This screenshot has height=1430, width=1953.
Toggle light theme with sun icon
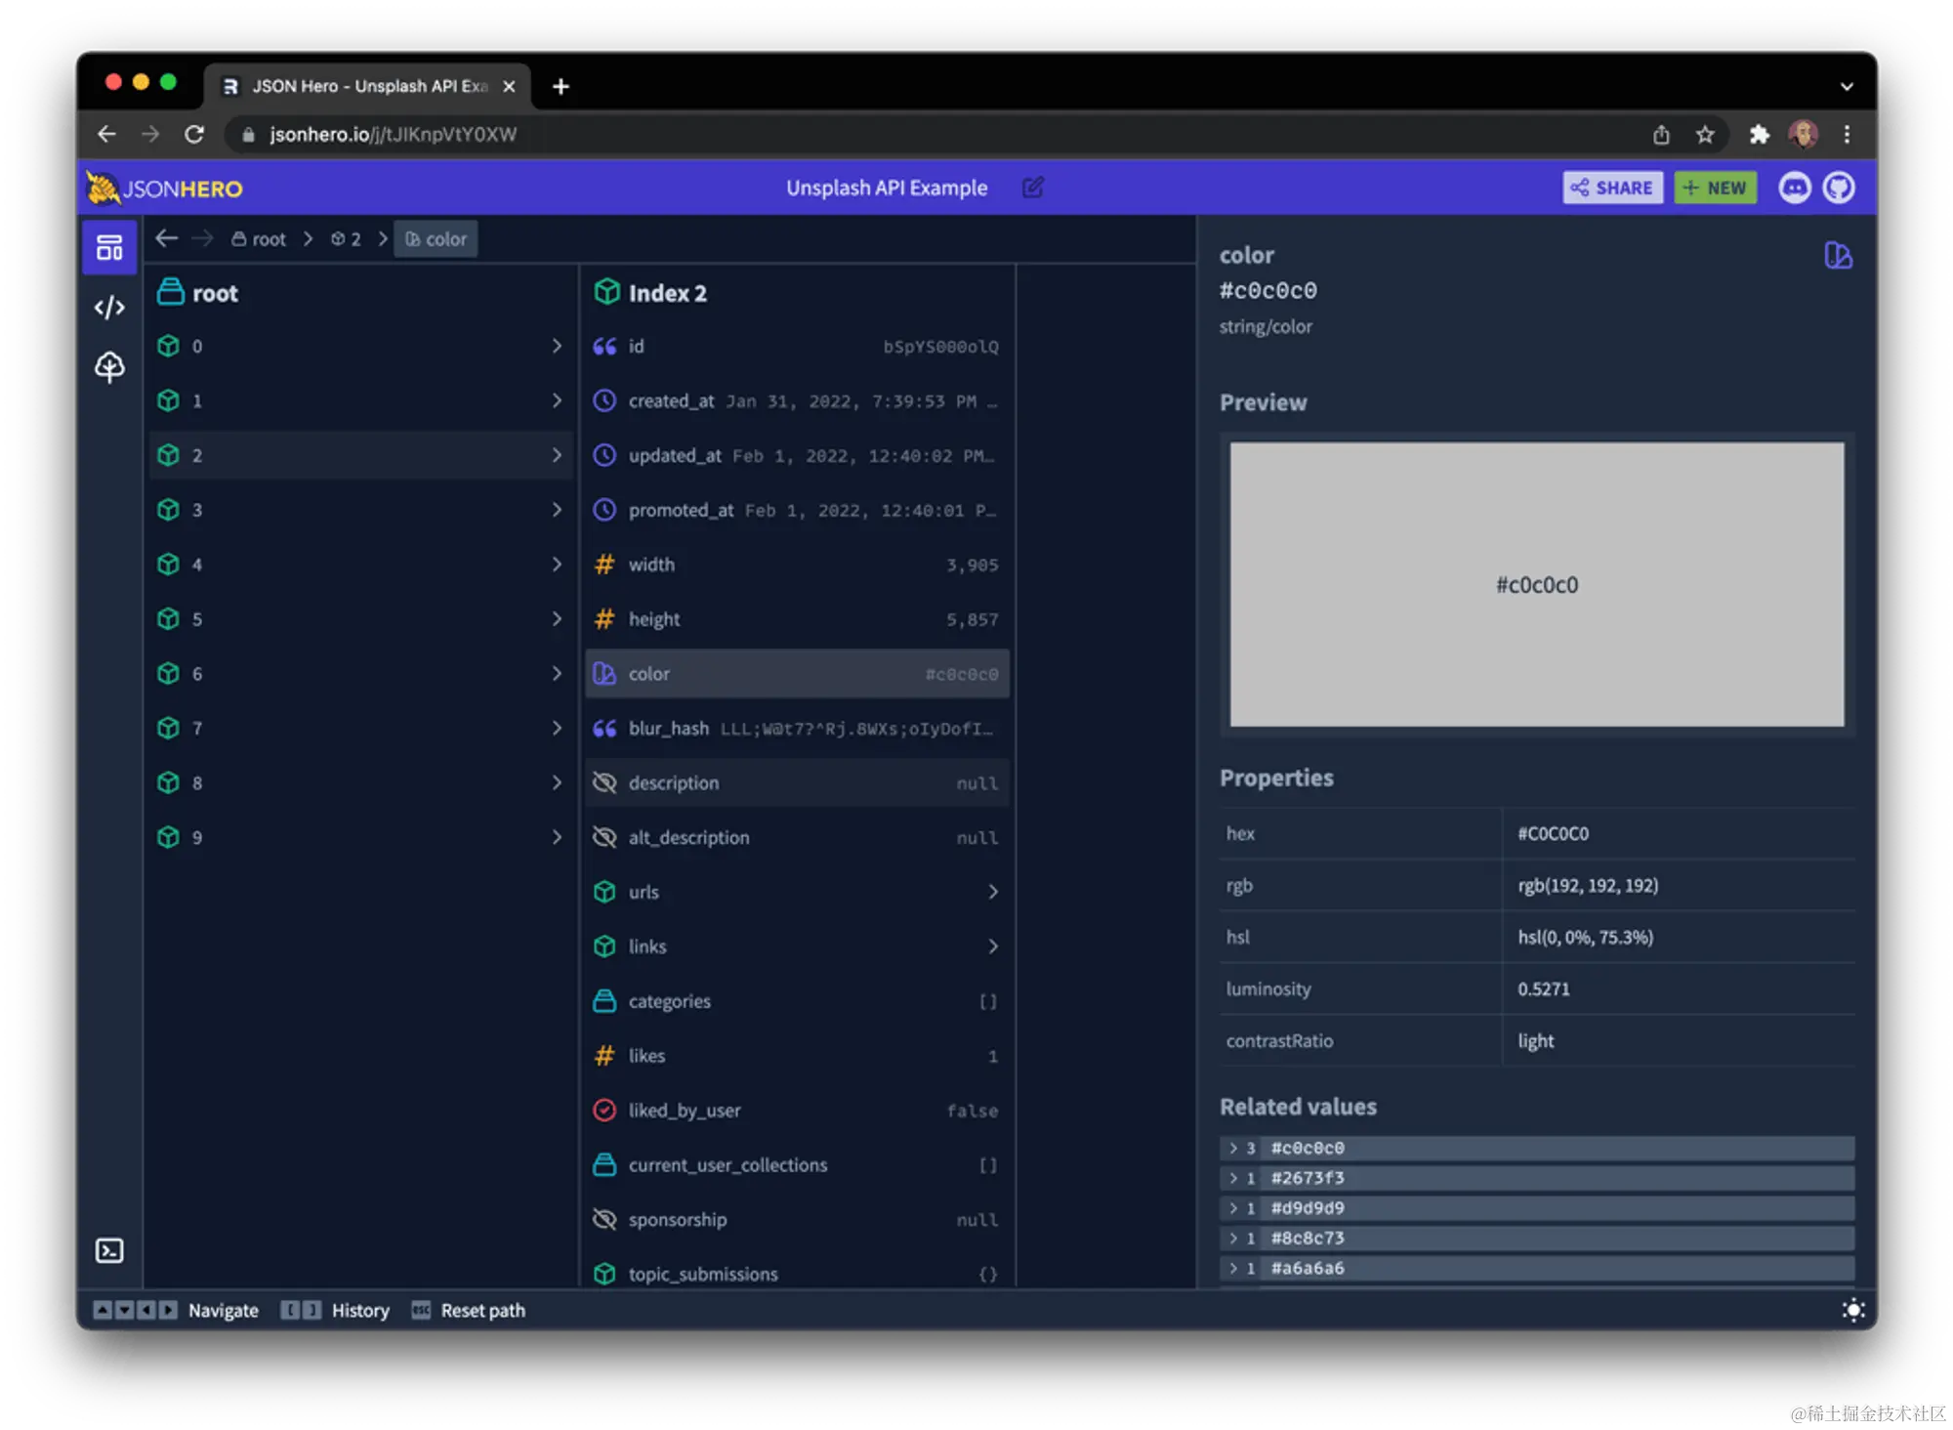(1852, 1310)
